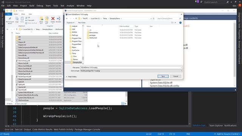Sort by Date modified column in Save dialog

124,26
